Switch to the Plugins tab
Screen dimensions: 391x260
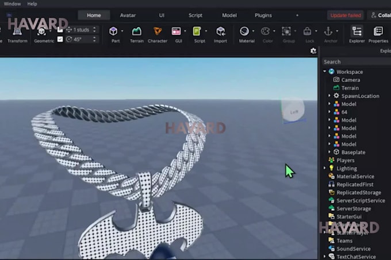263,15
